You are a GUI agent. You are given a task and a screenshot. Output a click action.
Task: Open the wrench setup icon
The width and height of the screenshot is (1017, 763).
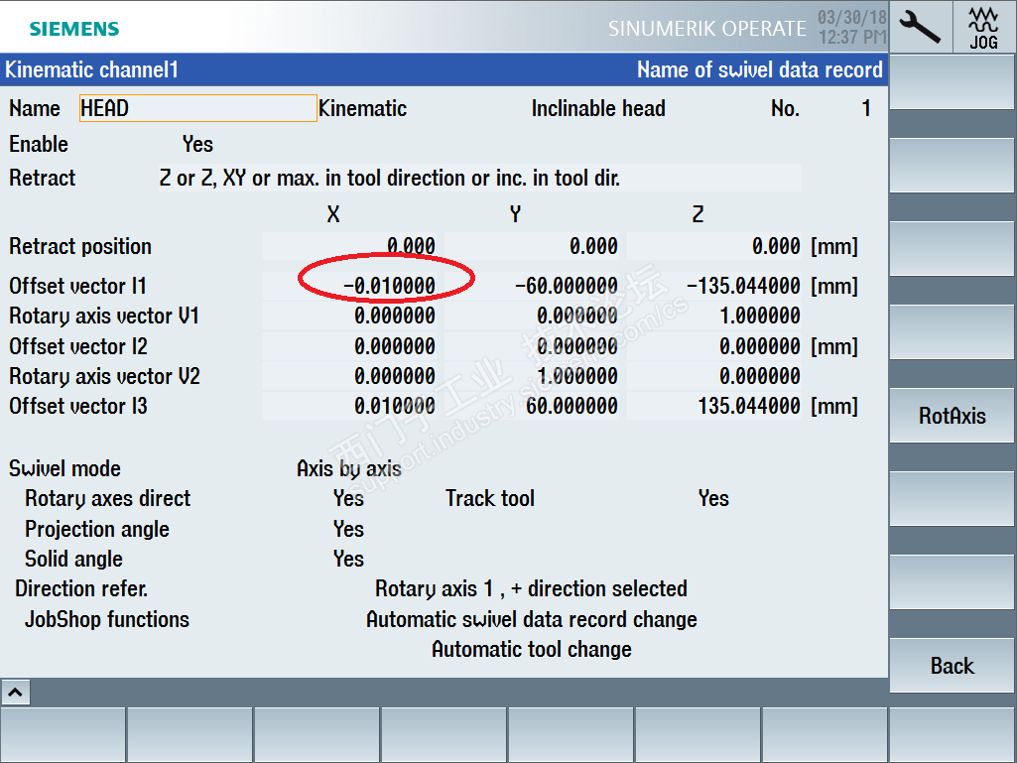[921, 27]
